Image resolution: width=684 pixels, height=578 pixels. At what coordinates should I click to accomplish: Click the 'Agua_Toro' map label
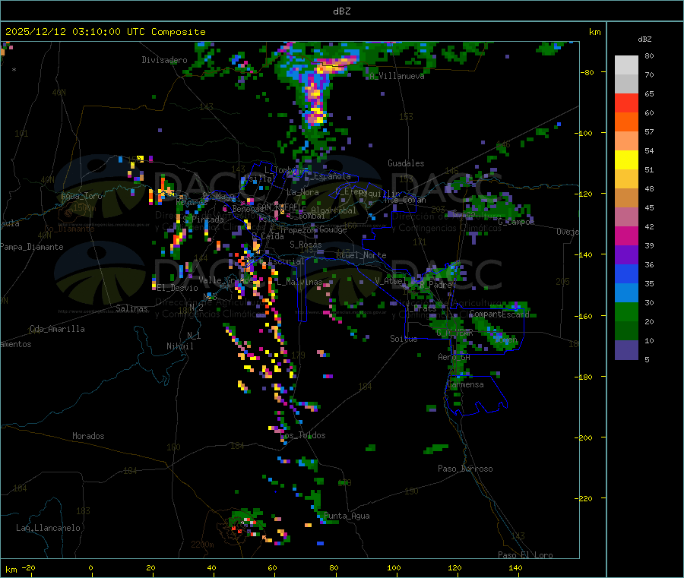(81, 196)
